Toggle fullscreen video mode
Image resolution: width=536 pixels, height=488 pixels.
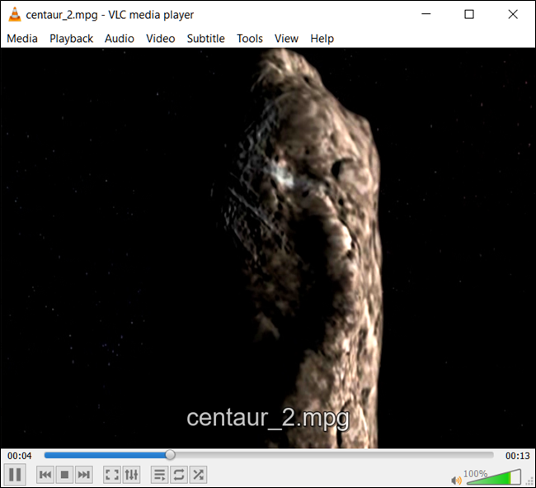(112, 475)
